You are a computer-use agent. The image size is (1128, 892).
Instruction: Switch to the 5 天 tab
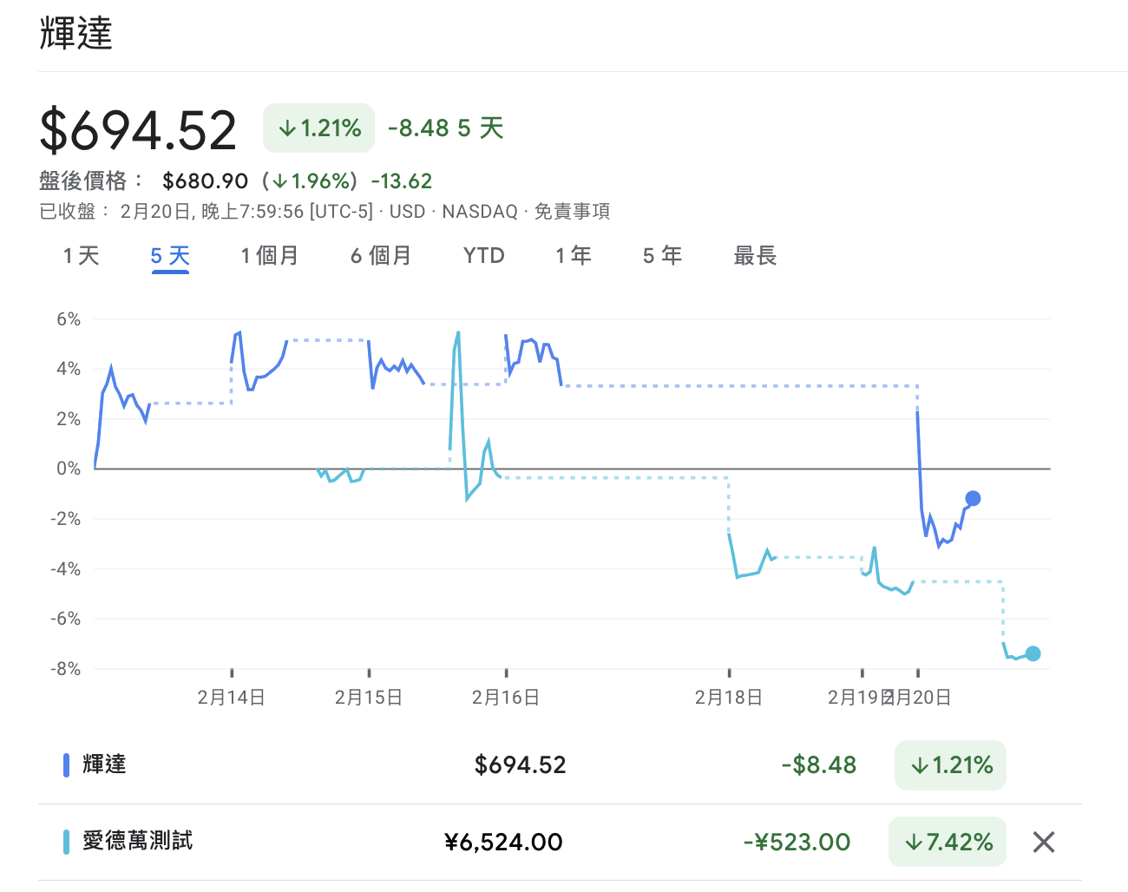[170, 256]
